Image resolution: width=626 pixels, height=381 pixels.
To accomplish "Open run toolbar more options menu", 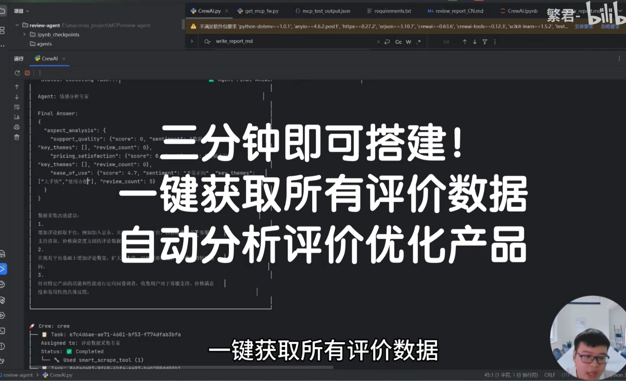I will [x=40, y=73].
